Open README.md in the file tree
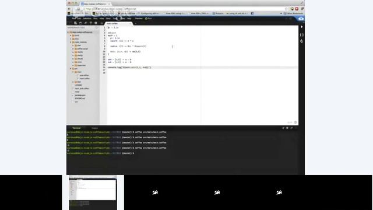373x210 pixels. point(80,99)
